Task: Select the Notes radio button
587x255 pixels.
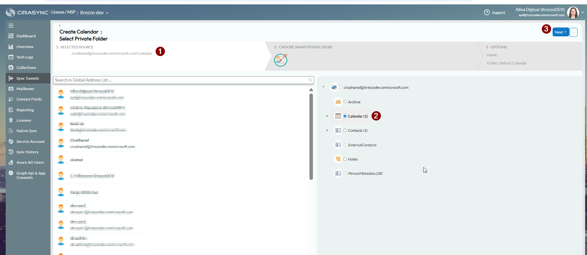Action: [x=345, y=159]
